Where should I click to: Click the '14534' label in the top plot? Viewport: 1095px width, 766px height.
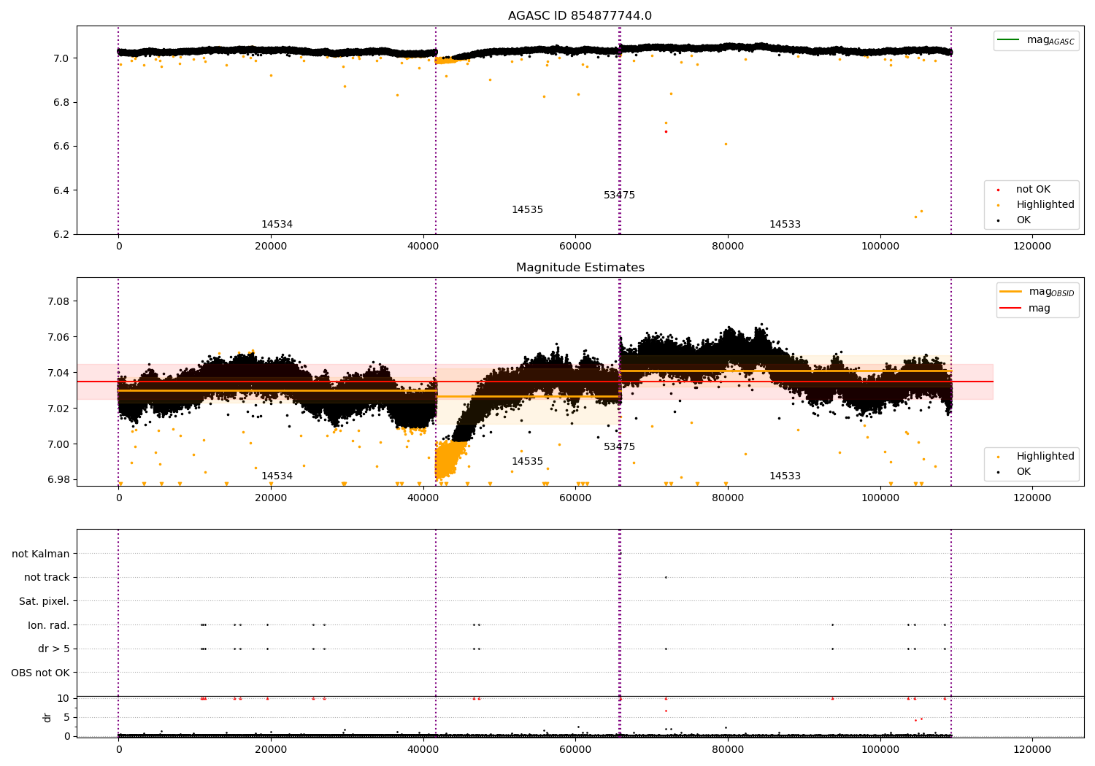tap(277, 225)
